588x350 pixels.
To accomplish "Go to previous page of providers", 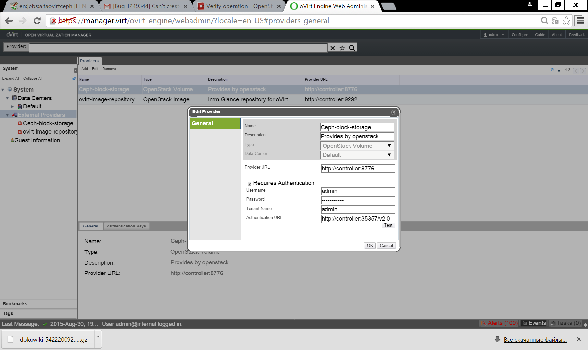I will click(576, 71).
